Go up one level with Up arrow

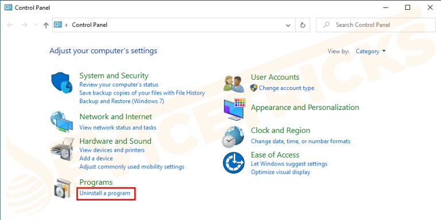click(46, 25)
